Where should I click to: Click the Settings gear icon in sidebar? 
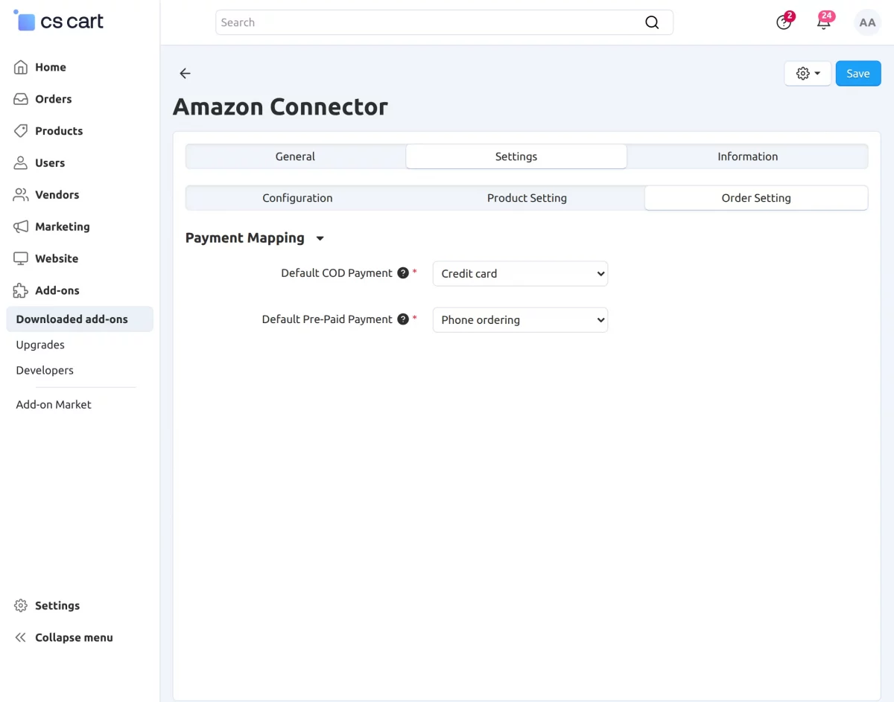[x=21, y=606]
